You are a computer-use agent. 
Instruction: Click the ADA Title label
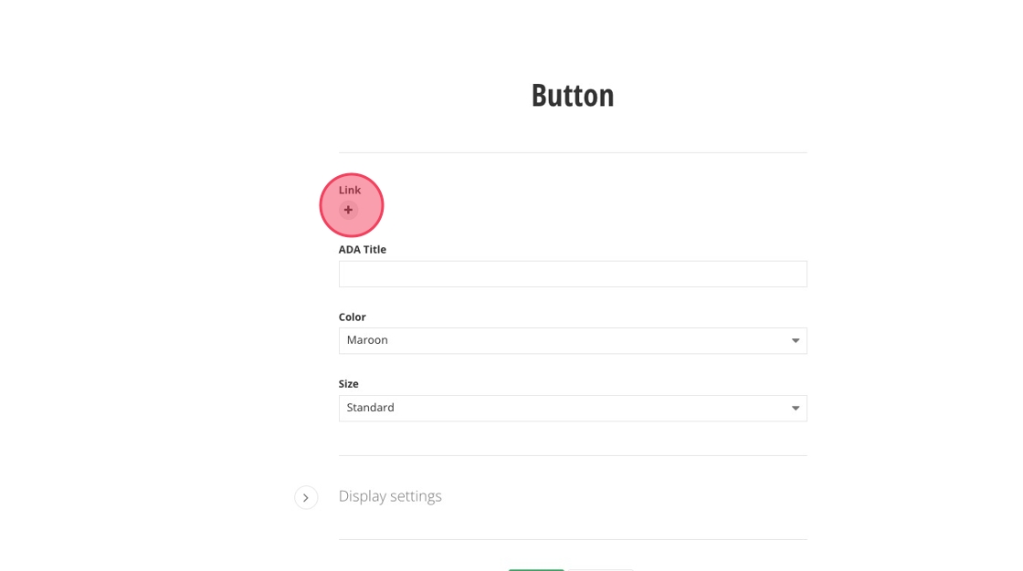click(363, 249)
